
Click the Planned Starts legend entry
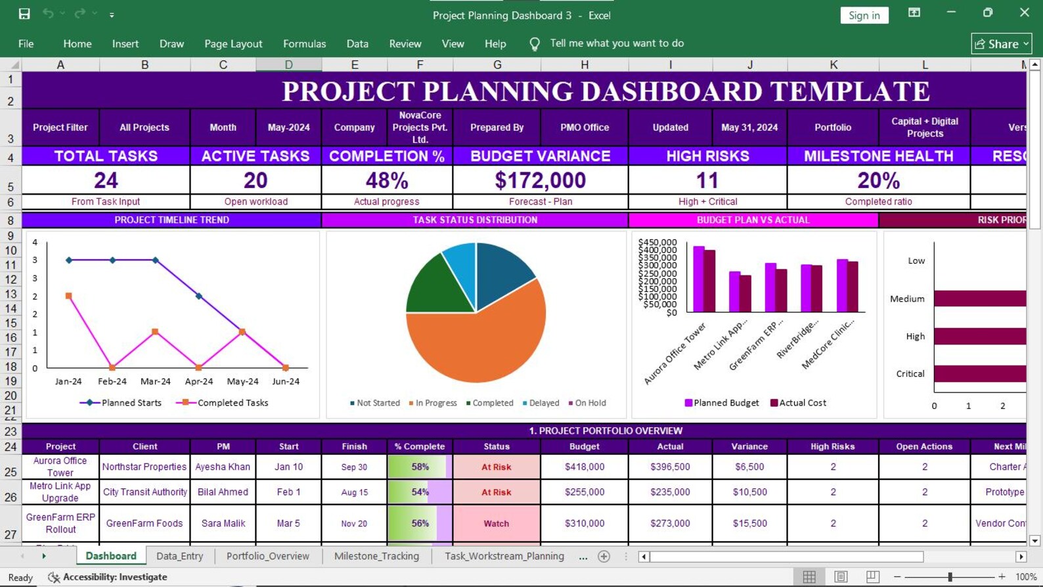121,403
